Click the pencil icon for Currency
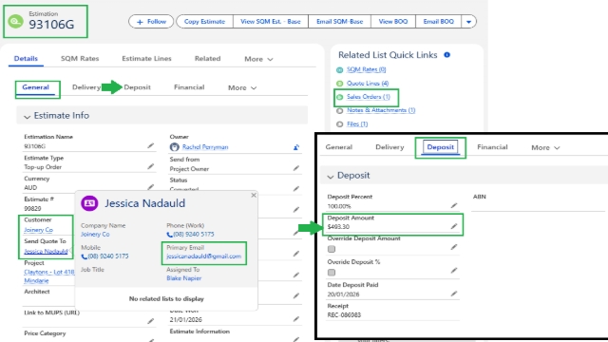 click(150, 187)
